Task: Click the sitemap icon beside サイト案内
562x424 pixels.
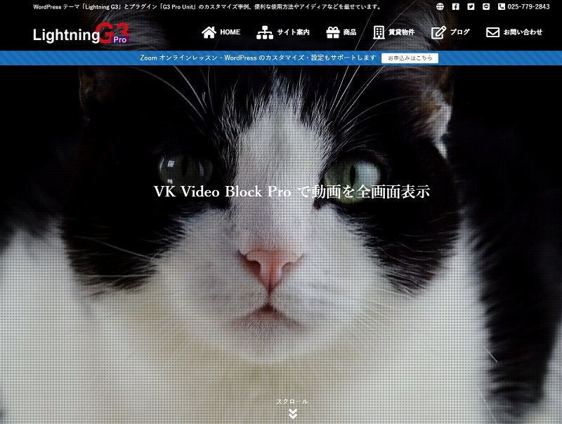Action: (263, 32)
